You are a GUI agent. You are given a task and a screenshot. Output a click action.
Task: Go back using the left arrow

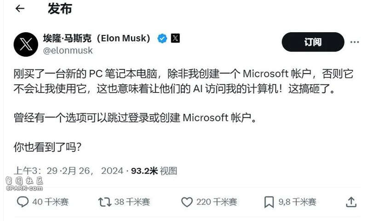tap(20, 8)
